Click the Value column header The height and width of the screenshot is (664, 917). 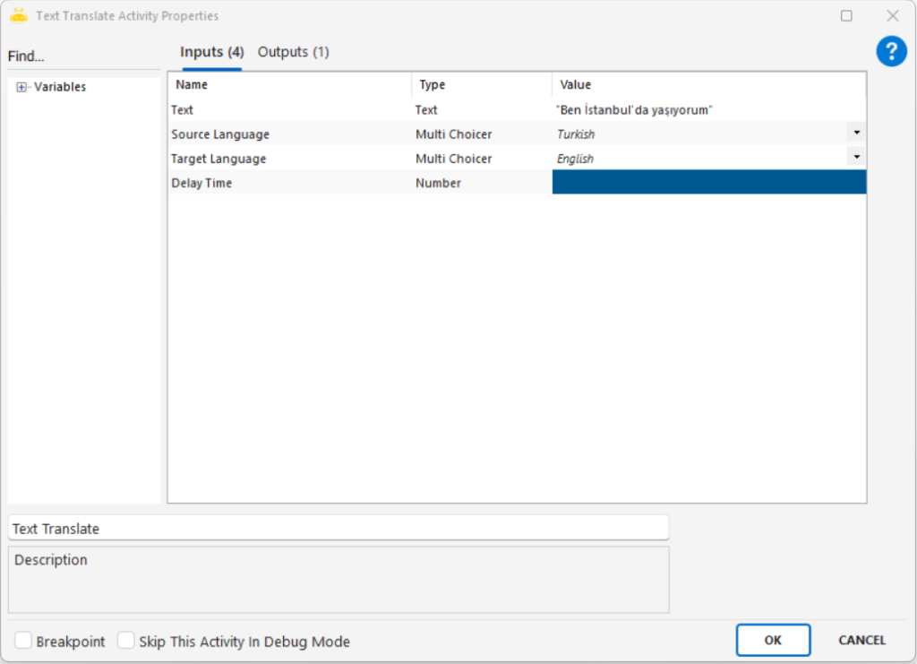click(x=708, y=85)
